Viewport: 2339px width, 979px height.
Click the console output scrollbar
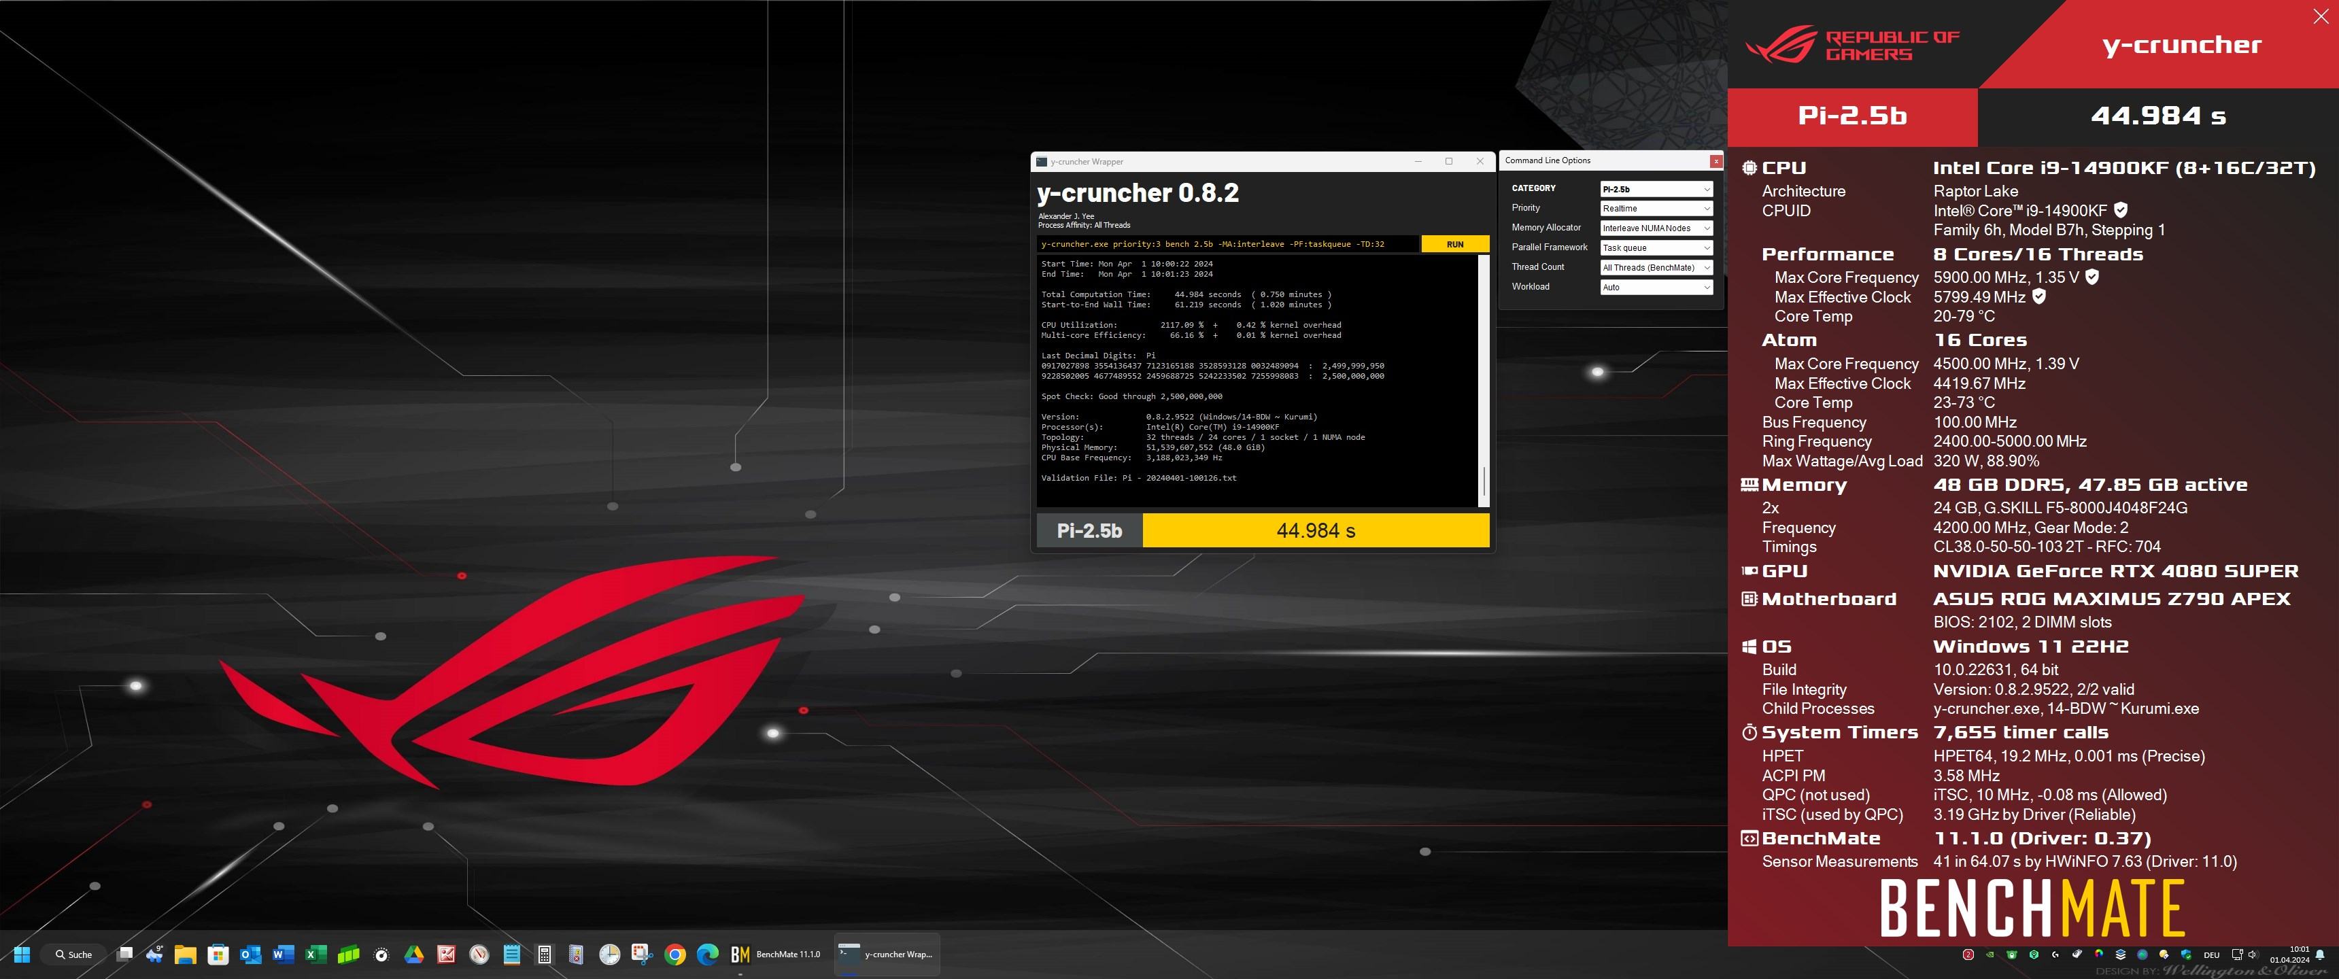click(1484, 379)
